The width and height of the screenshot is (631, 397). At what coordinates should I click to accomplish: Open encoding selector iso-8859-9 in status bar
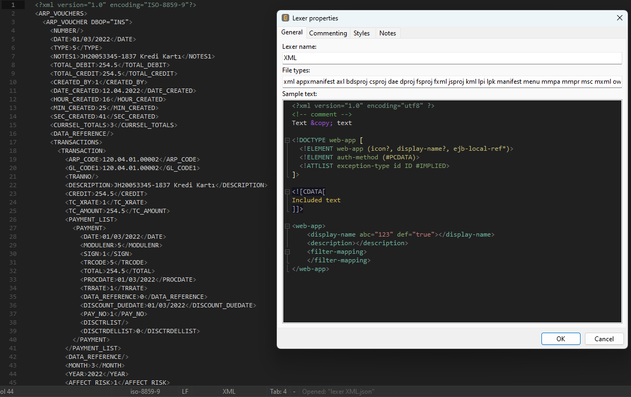pos(145,392)
